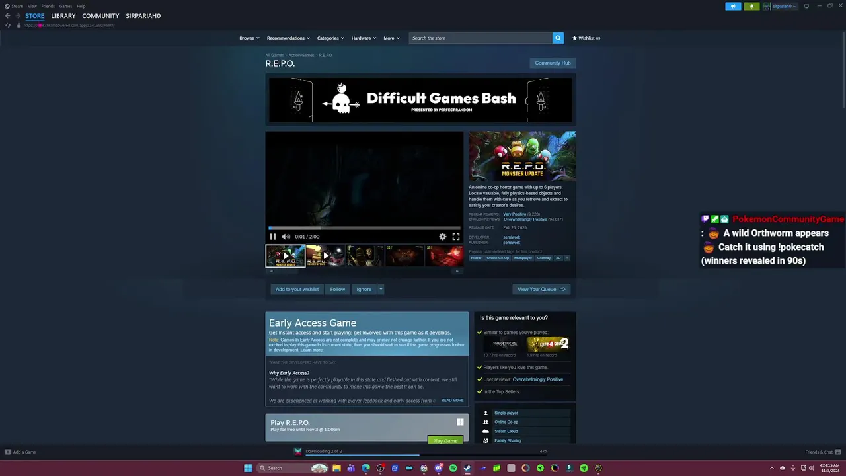Open the Community Hub
Viewport: 846px width, 476px height.
[x=553, y=63]
